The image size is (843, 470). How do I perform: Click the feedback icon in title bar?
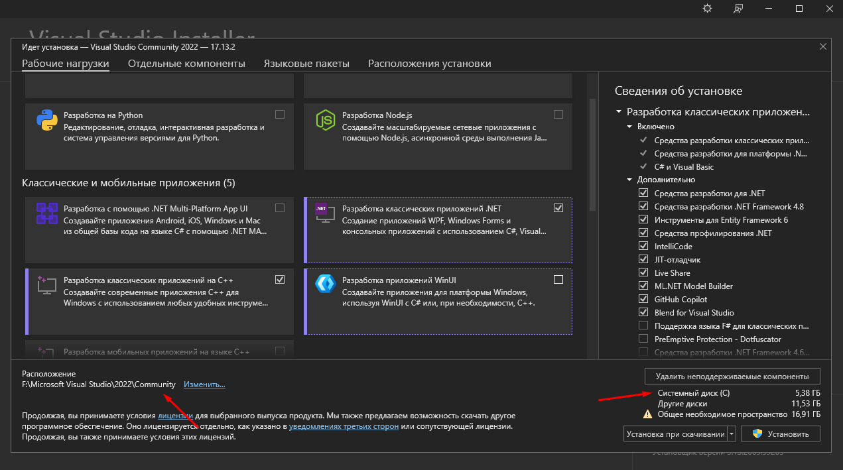click(x=738, y=9)
